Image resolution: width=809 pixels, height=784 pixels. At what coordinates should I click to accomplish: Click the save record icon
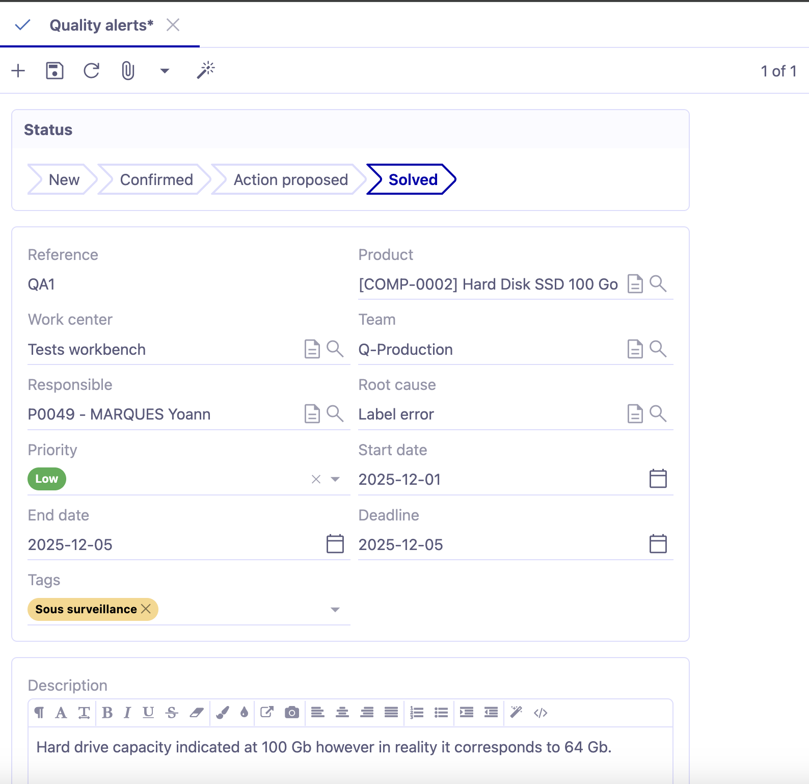55,71
